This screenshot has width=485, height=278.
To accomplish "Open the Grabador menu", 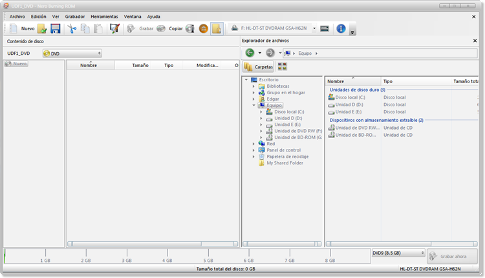I will (75, 17).
